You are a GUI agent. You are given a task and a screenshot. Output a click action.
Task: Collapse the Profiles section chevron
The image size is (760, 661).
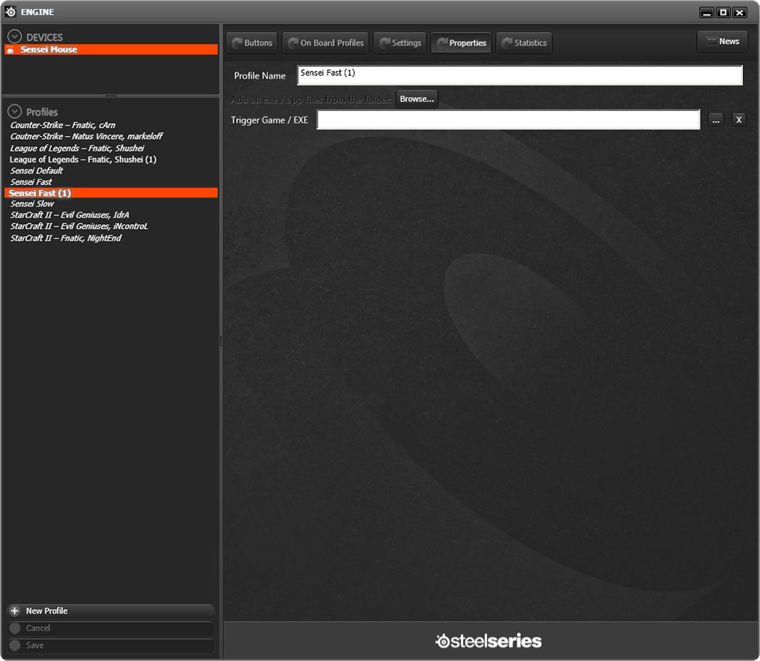click(15, 111)
